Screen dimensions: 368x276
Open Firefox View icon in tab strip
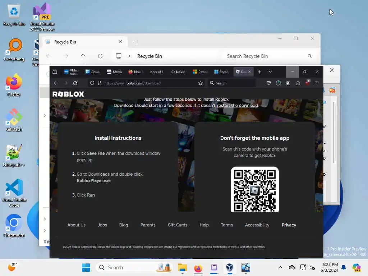pyautogui.click(x=55, y=72)
